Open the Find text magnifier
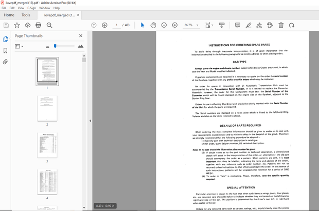The width and height of the screenshot is (319, 211). [x=49, y=25]
